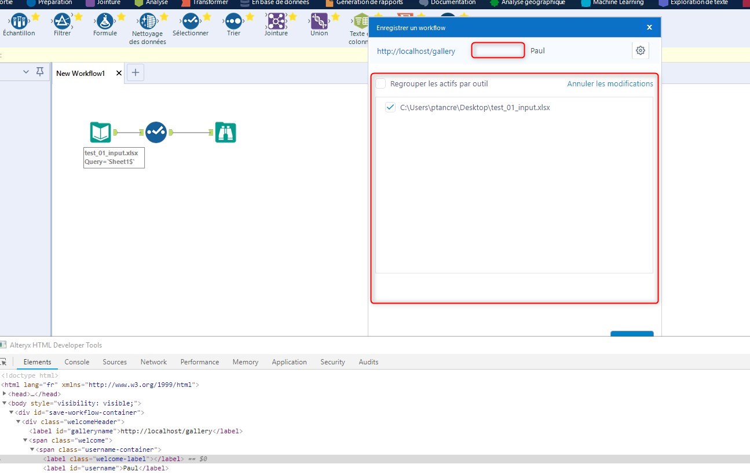Viewport: 750px width, 475px height.
Task: Add a new workflow tab with plus button
Action: click(136, 72)
